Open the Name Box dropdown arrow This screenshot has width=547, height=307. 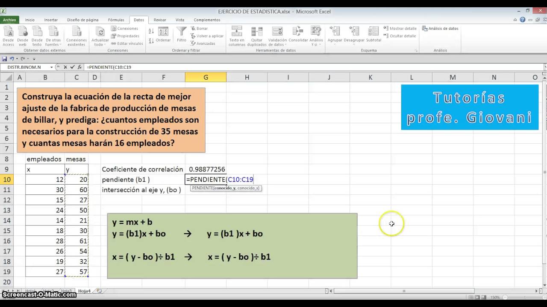pyautogui.click(x=51, y=67)
